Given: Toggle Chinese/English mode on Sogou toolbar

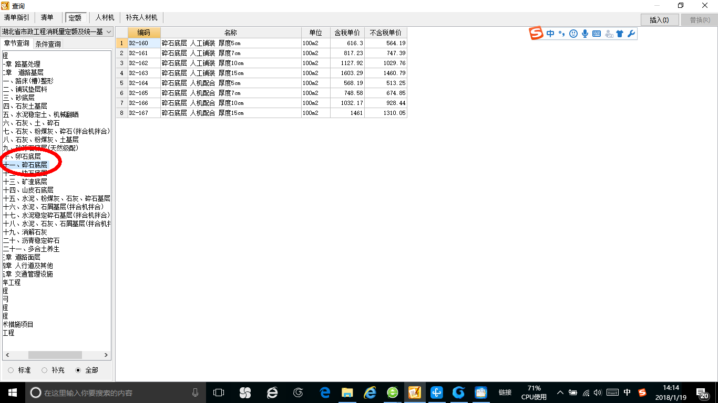Looking at the screenshot, I should [x=550, y=34].
